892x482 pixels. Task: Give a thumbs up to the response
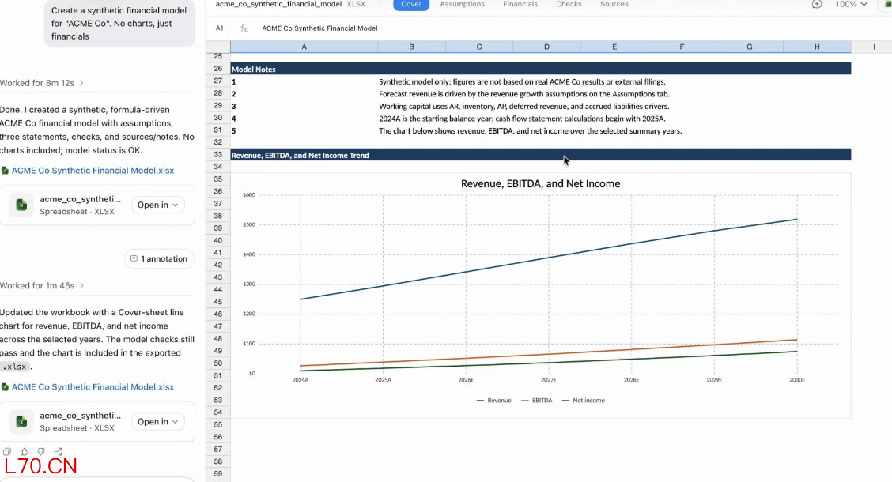pyautogui.click(x=24, y=452)
